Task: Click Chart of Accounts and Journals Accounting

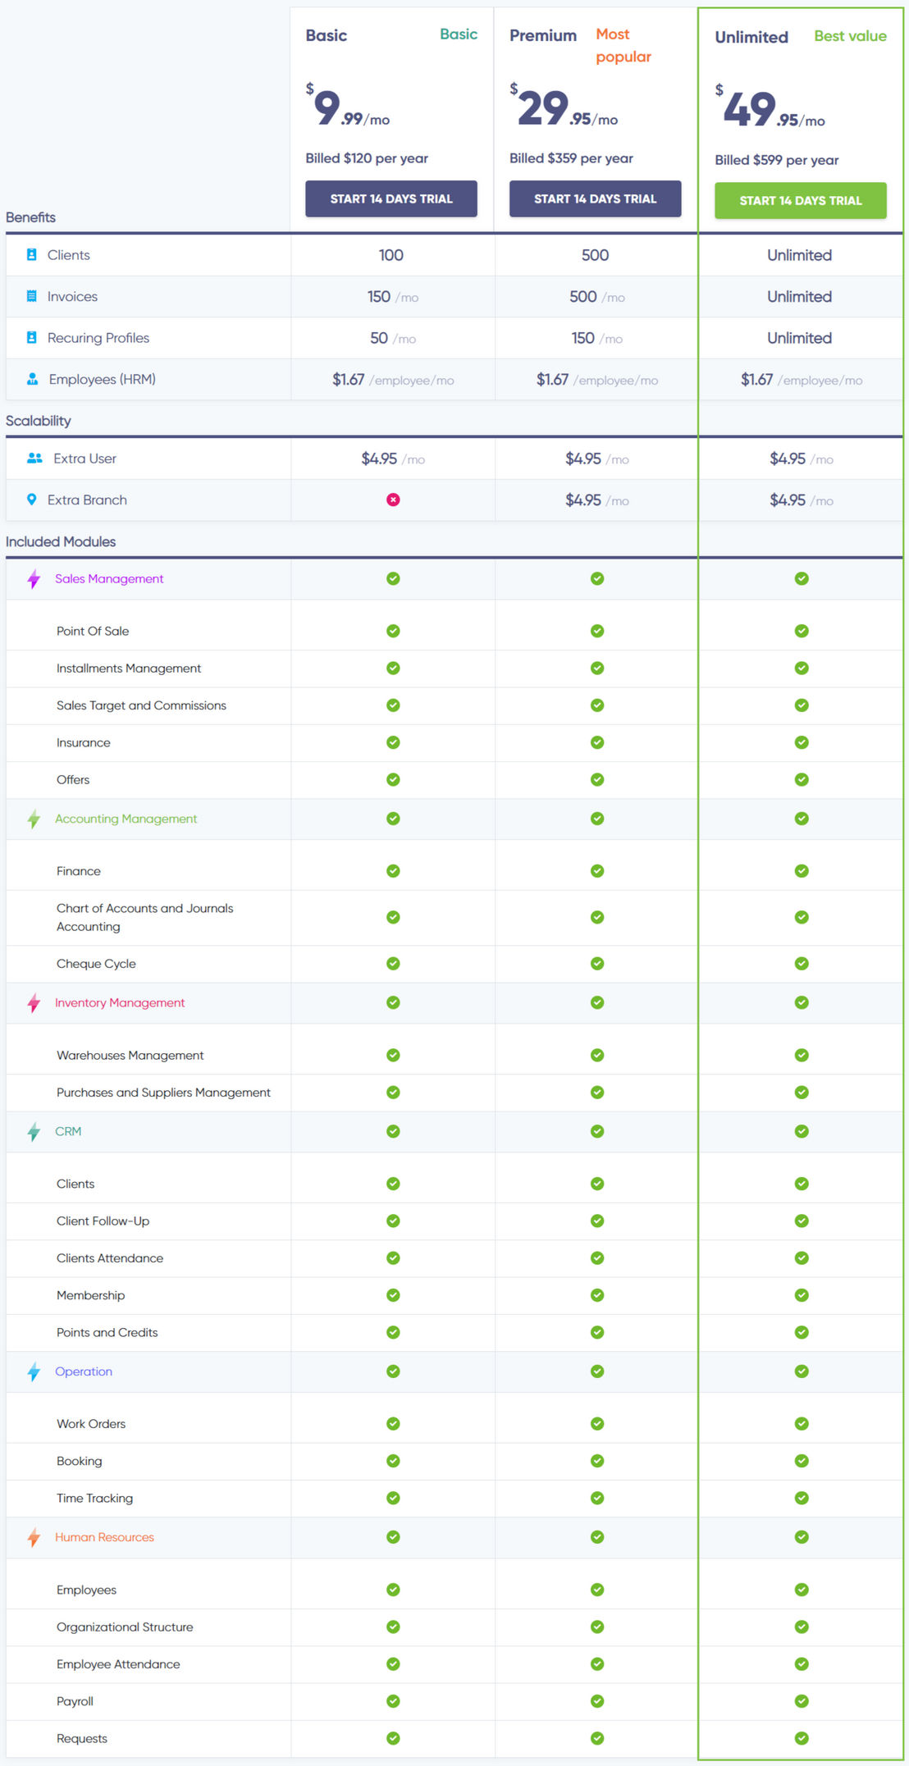Action: 145,917
